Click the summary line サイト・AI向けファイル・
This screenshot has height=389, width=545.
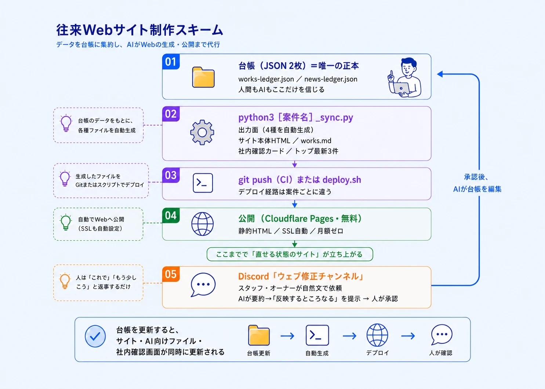tap(160, 341)
